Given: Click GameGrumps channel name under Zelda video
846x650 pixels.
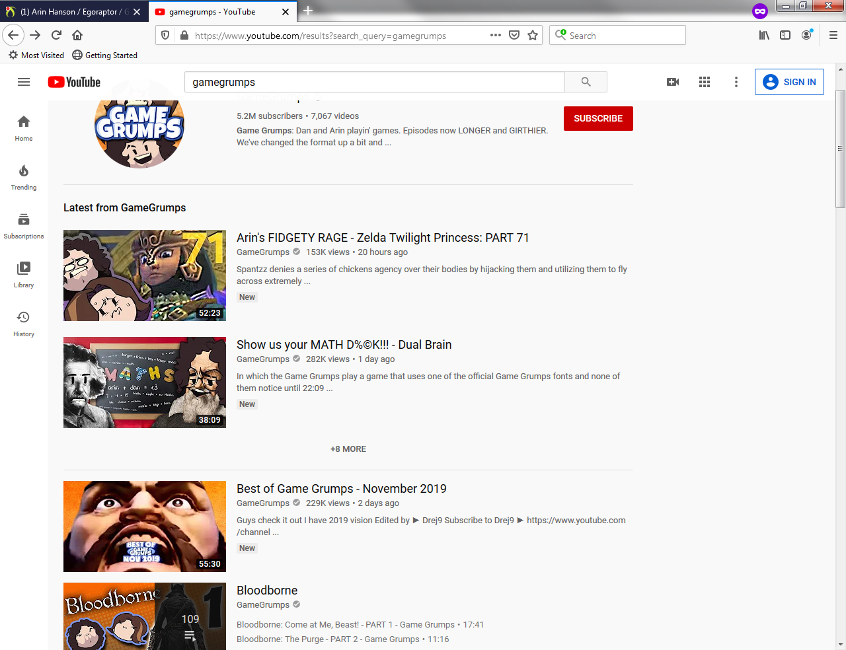Looking at the screenshot, I should [263, 252].
